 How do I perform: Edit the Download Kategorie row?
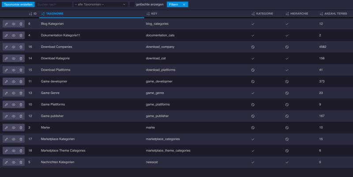[6, 58]
